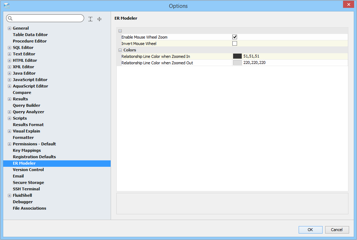This screenshot has height=240, width=357.
Task: Click the 220,220,220 color value
Action: click(x=254, y=62)
